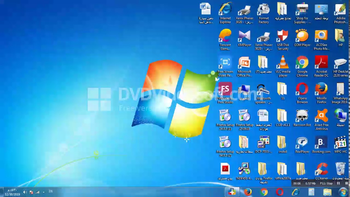Open the network signal tray icon
Image resolution: width=350 pixels, height=197 pixels.
tap(37, 192)
